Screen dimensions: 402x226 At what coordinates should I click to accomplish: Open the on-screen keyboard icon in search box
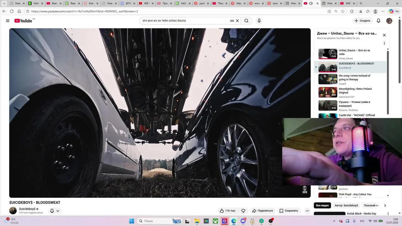click(232, 21)
